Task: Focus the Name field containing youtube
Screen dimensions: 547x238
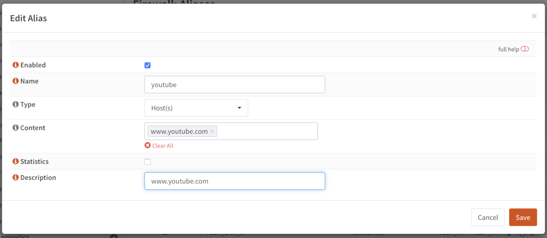Action: [234, 85]
